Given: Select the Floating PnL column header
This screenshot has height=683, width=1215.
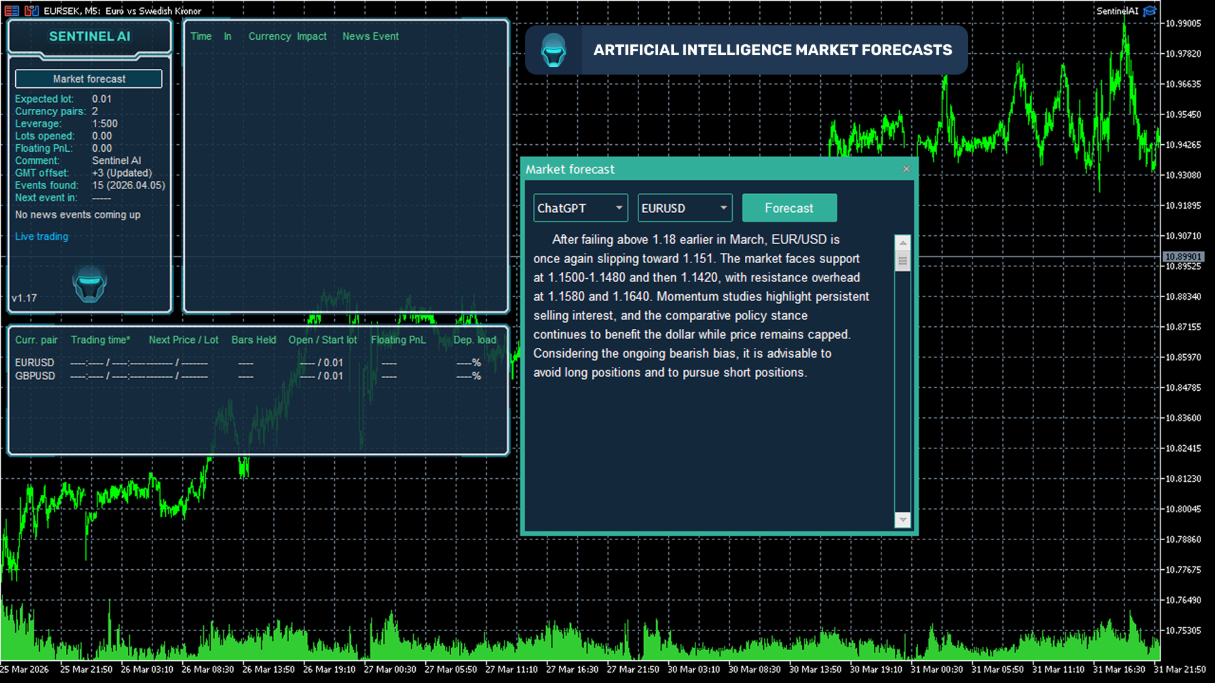Looking at the screenshot, I should 398,340.
